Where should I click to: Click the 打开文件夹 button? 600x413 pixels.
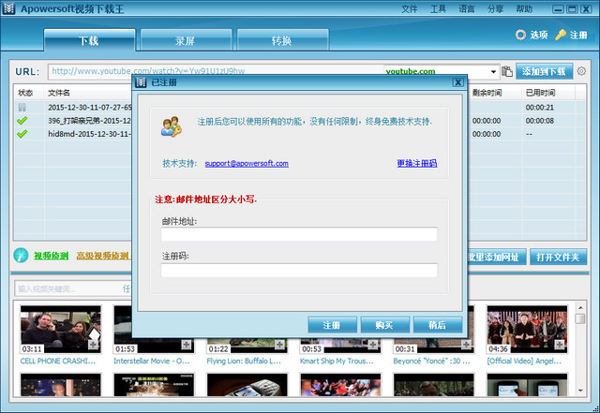[x=559, y=258]
